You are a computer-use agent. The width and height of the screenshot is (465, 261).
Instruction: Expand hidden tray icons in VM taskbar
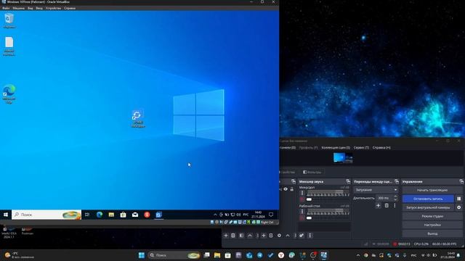pos(215,215)
